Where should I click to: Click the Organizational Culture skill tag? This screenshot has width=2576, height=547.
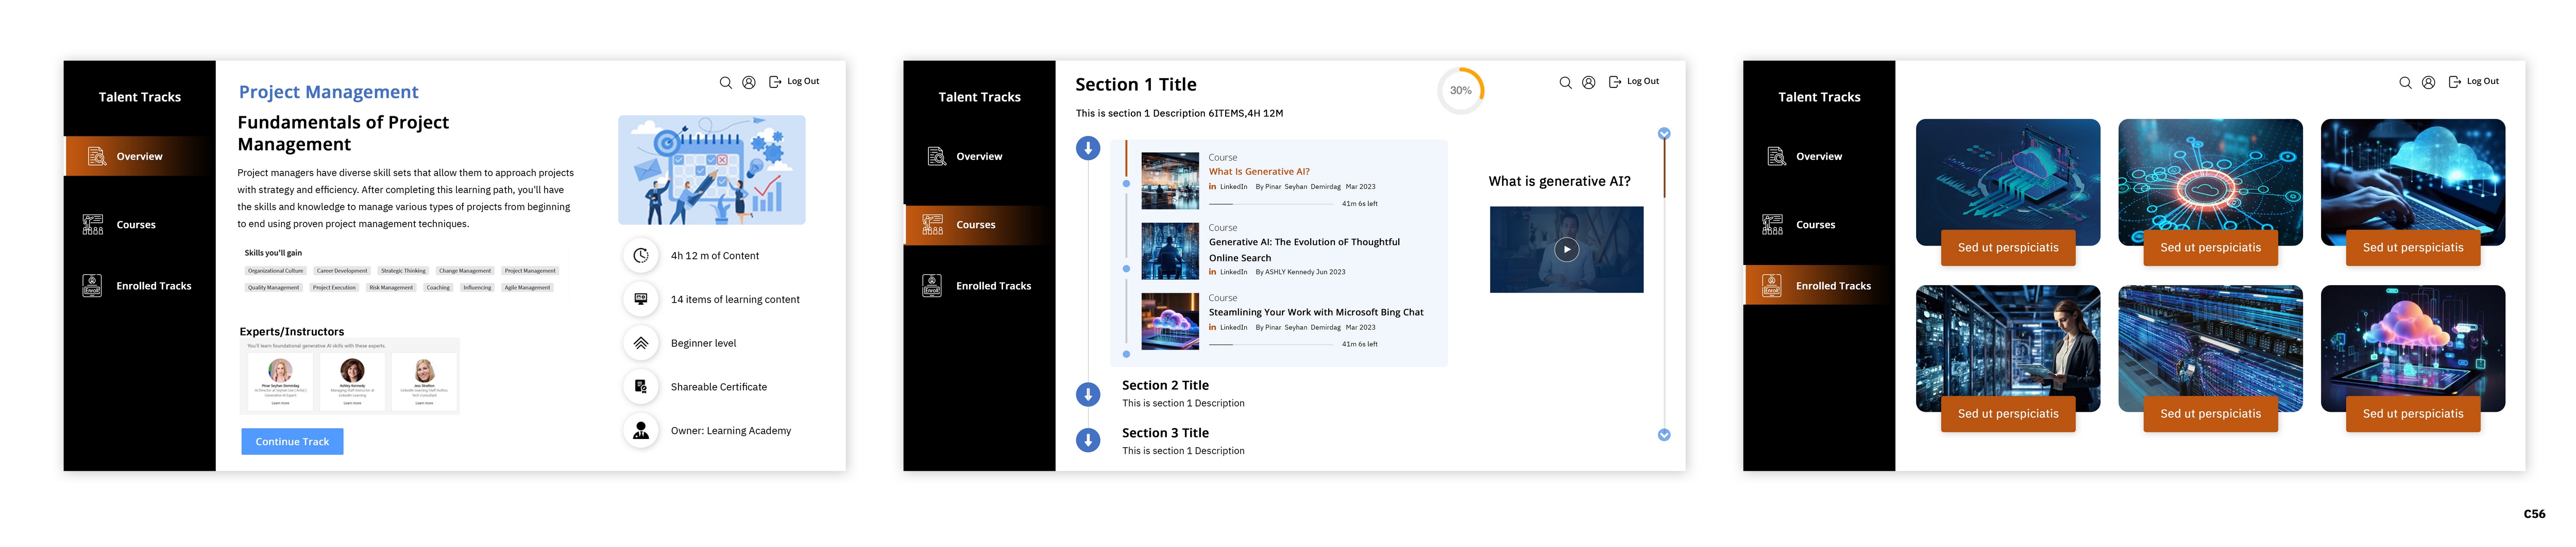pyautogui.click(x=275, y=271)
